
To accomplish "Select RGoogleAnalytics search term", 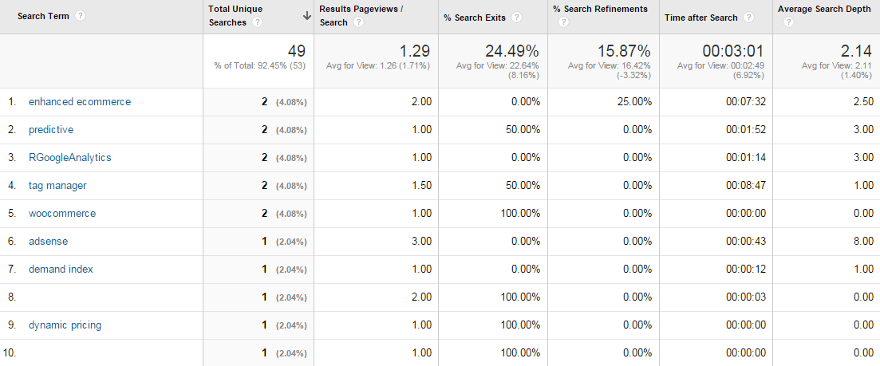I will click(x=70, y=158).
